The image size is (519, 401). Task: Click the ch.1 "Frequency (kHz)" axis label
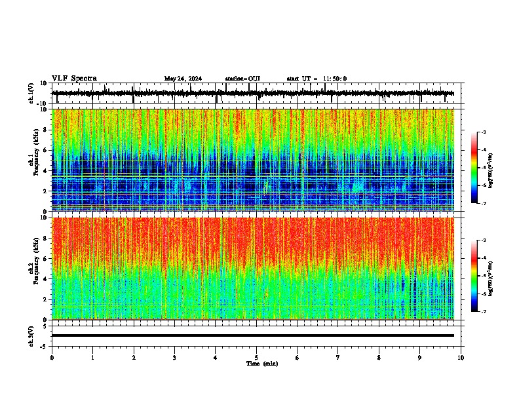point(36,152)
